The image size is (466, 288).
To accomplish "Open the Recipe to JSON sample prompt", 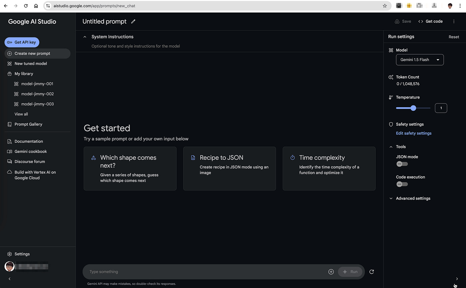I will (x=229, y=169).
